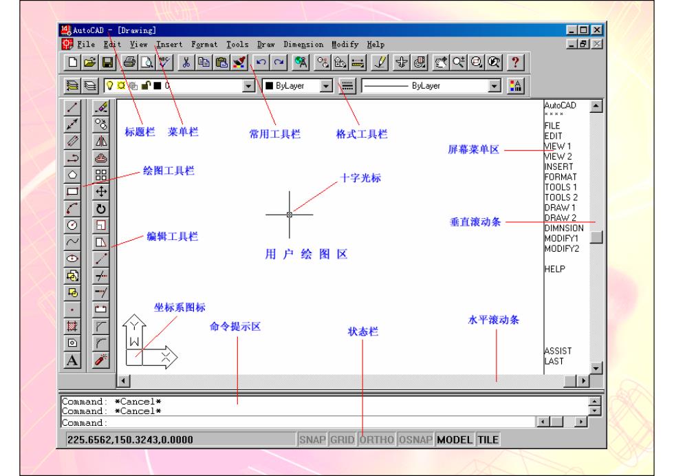Select MODIFY1 in screen menu

561,238
